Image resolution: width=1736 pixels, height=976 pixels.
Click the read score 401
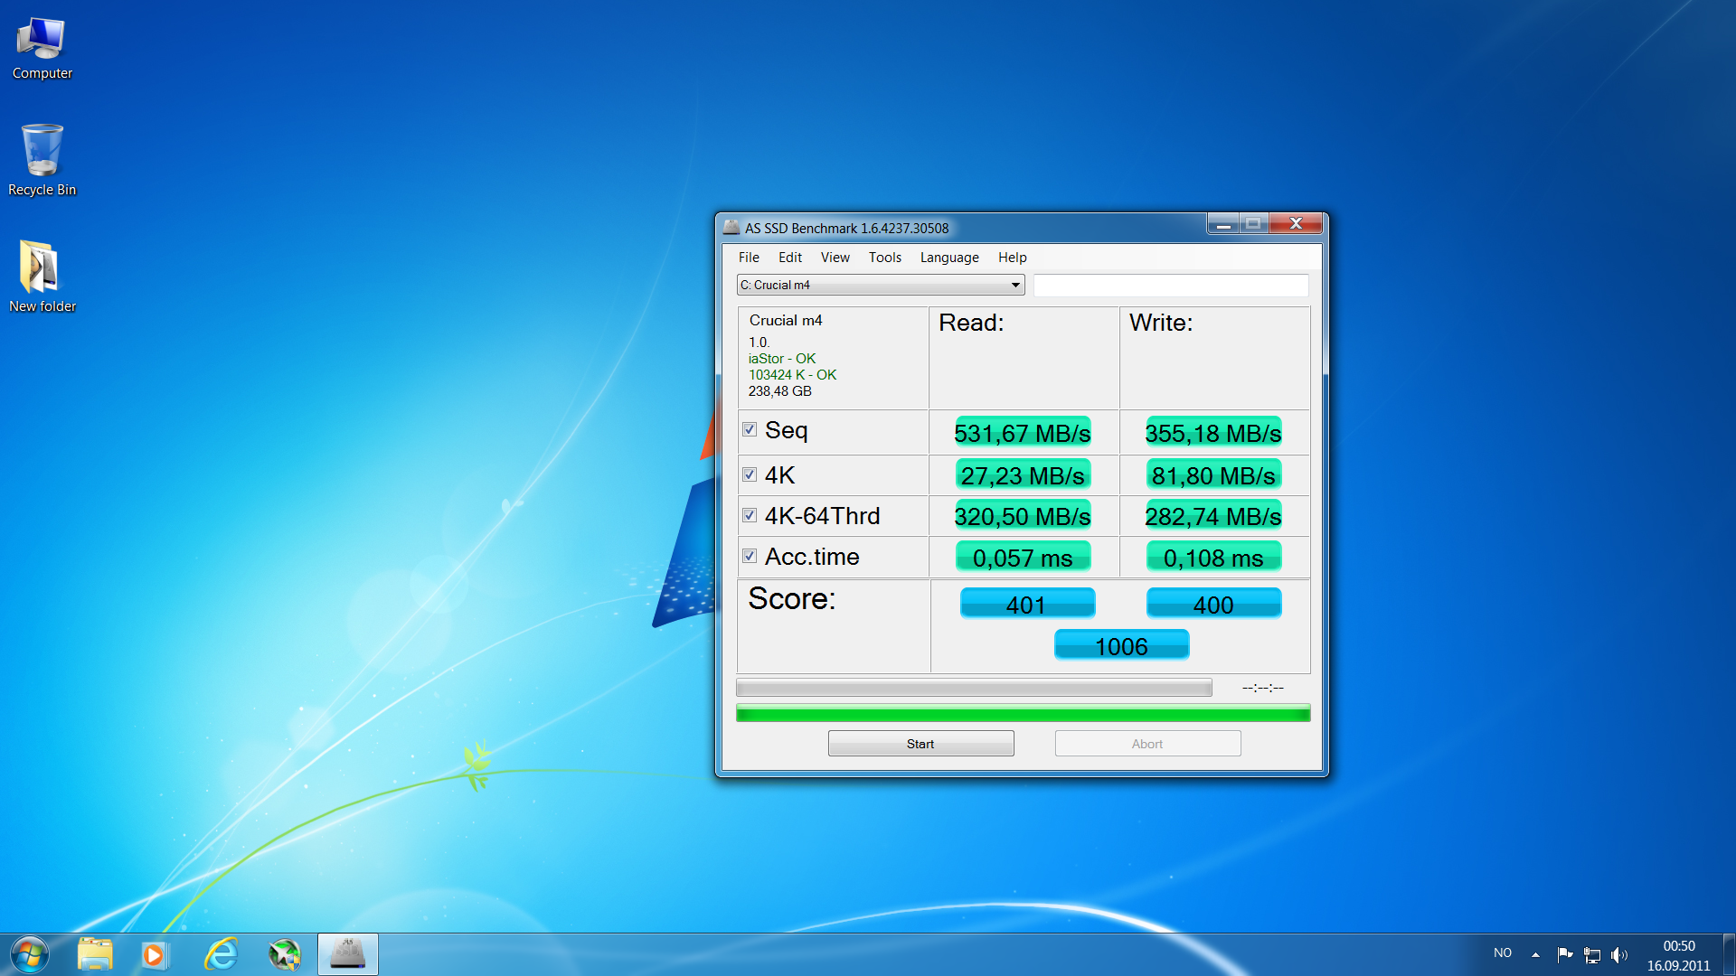tap(1027, 604)
